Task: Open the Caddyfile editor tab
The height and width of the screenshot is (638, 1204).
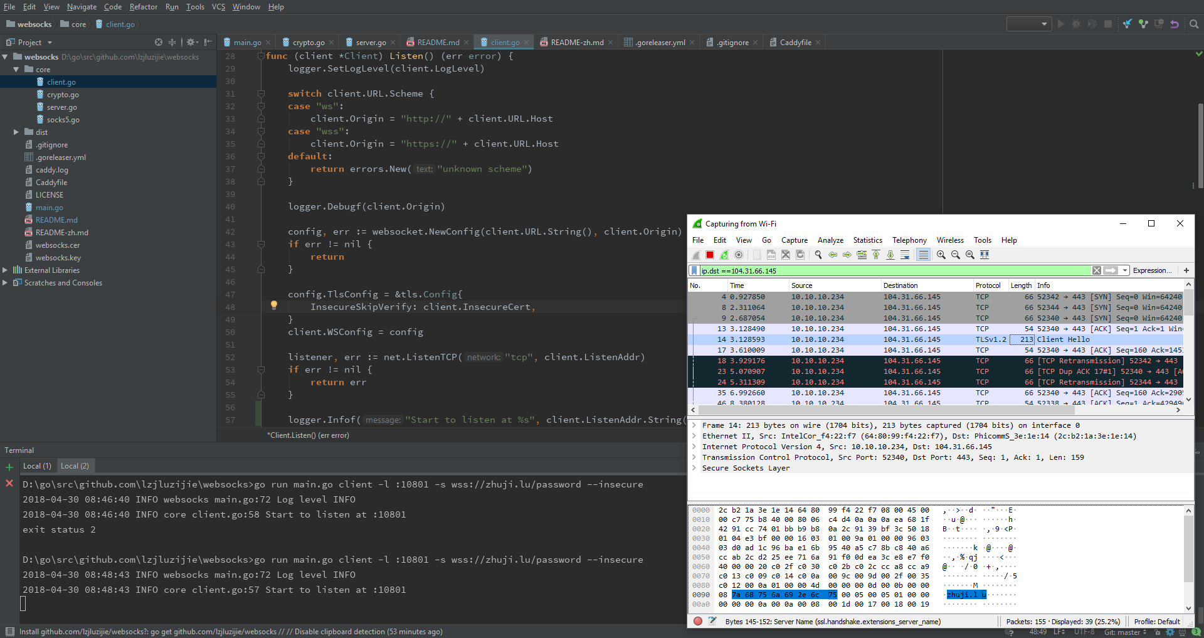Action: tap(796, 42)
